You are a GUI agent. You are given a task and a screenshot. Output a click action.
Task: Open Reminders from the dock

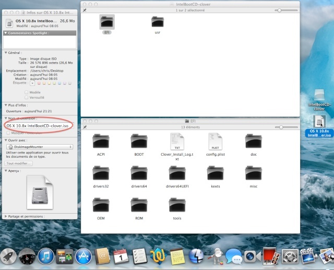139,256
